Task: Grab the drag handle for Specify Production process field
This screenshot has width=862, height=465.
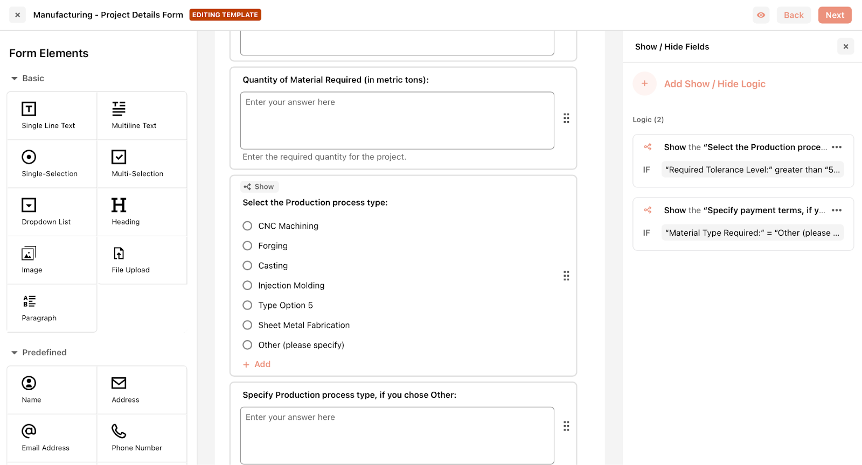Action: [x=566, y=426]
